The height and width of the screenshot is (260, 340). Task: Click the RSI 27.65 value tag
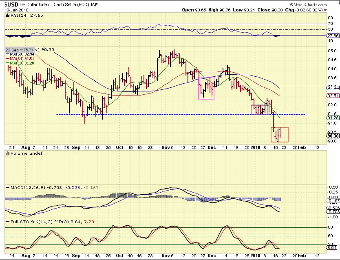(x=333, y=36)
